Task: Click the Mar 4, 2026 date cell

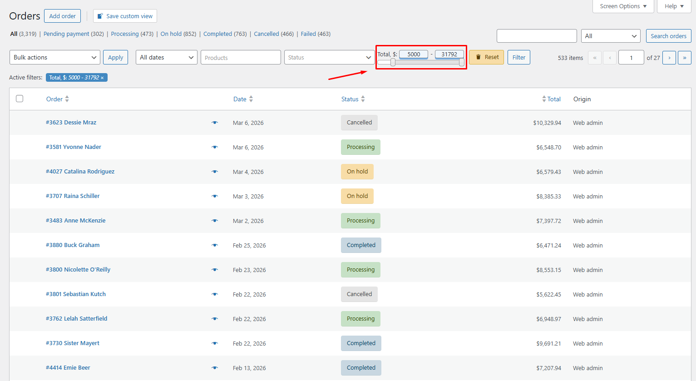Action: (248, 172)
